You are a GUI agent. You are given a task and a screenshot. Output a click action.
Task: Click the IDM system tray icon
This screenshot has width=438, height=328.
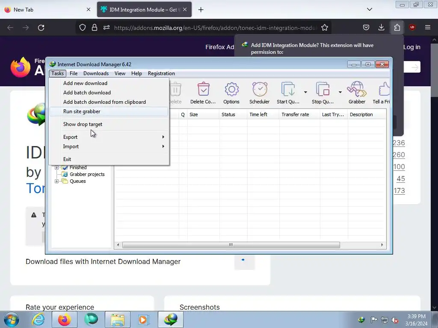tap(361, 320)
